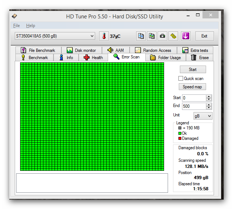The width and height of the screenshot is (233, 209).
Task: Copy info to clipboard icon
Action: (x=141, y=36)
